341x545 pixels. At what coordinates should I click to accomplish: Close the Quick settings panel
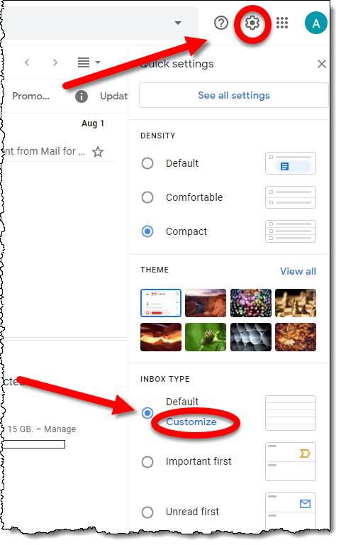click(x=322, y=64)
